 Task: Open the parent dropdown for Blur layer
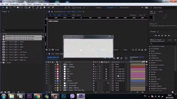pyautogui.click(x=121, y=69)
